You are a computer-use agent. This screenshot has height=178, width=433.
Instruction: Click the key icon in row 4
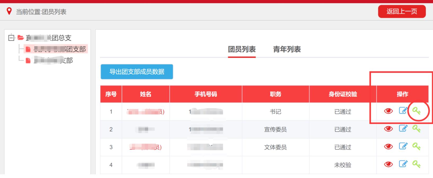coord(416,164)
